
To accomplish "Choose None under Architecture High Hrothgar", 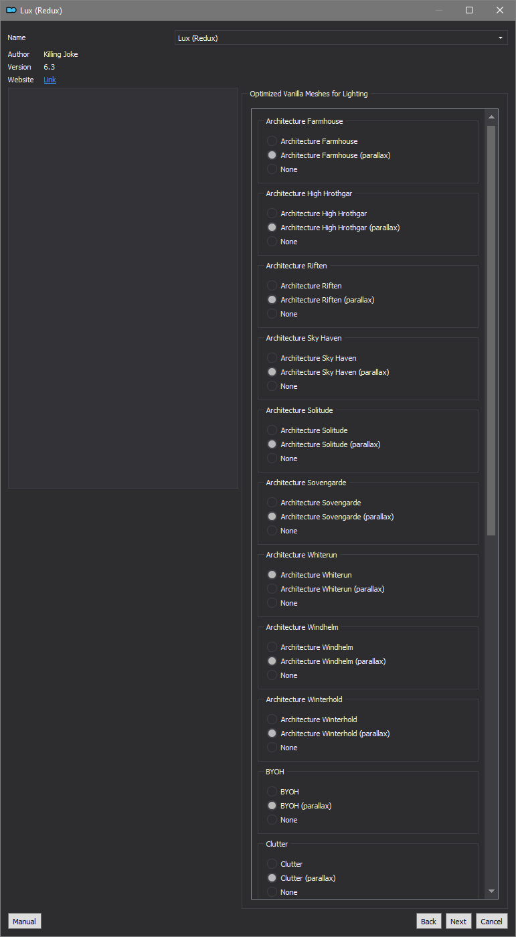I will pos(282,242).
